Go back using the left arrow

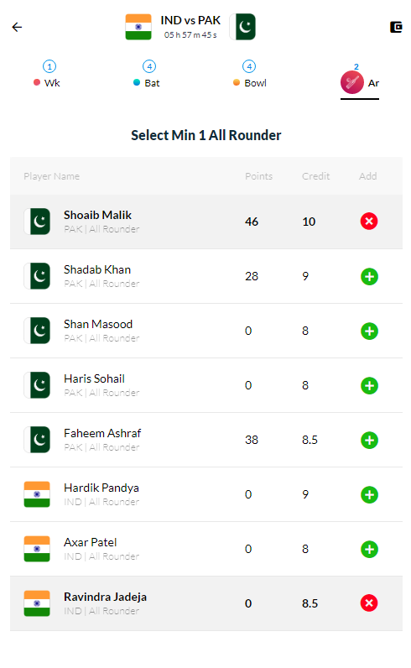click(x=17, y=27)
